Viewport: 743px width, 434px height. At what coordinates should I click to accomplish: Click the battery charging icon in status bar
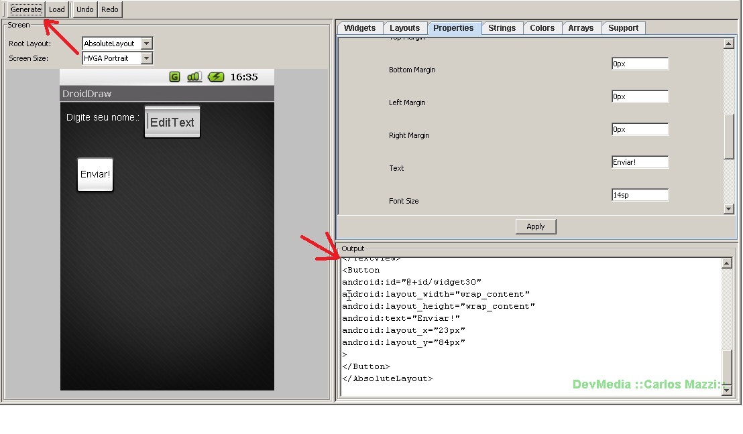pos(216,77)
